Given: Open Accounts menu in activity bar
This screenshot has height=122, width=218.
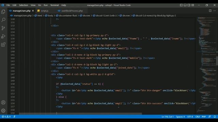Looking at the screenshot, I should (x=3, y=102).
